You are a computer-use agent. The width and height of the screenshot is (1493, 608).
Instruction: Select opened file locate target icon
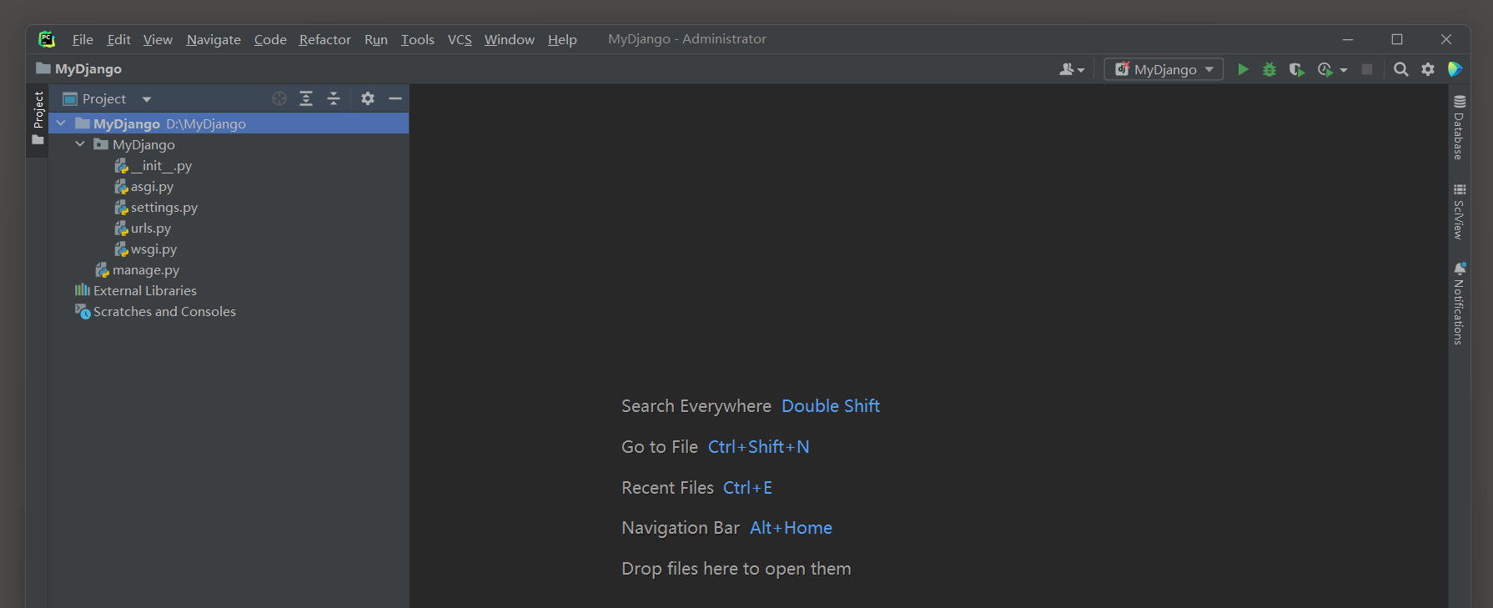[x=279, y=98]
